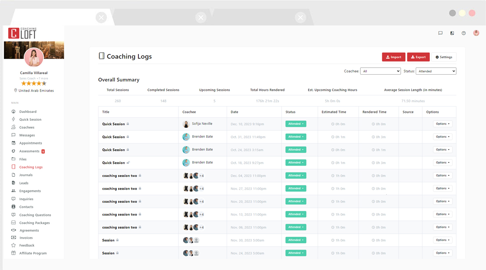Viewport: 486px width, 270px height.
Task: Open Options for the Sofija Neville session
Action: pos(442,124)
